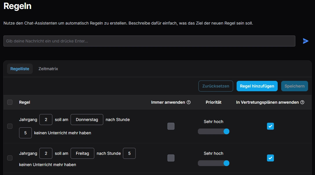Uncheck Vertretungsplänen option for Donnerstag rule
The width and height of the screenshot is (315, 175).
pyautogui.click(x=270, y=126)
